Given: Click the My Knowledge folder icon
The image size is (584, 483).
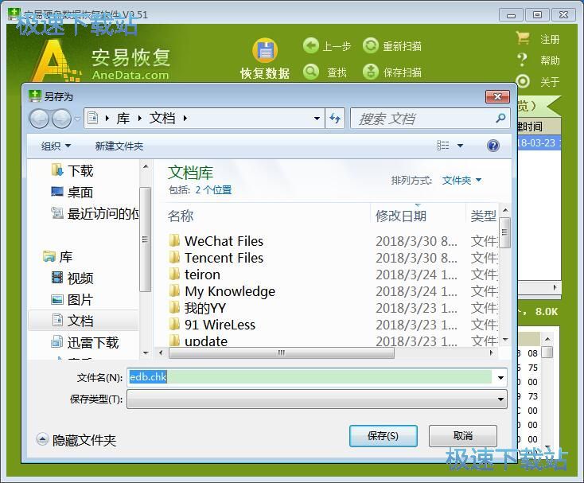Looking at the screenshot, I should coord(174,291).
